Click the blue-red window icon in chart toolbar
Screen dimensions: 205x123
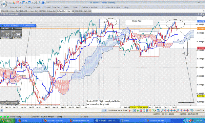click(x=147, y=111)
